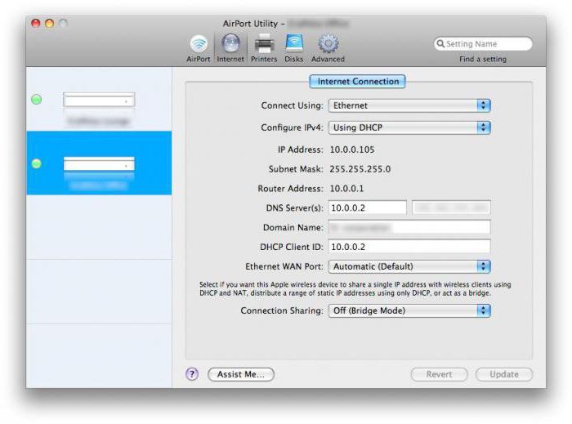Image resolution: width=572 pixels, height=424 pixels.
Task: Open the Printers toolbar section
Action: 264,48
